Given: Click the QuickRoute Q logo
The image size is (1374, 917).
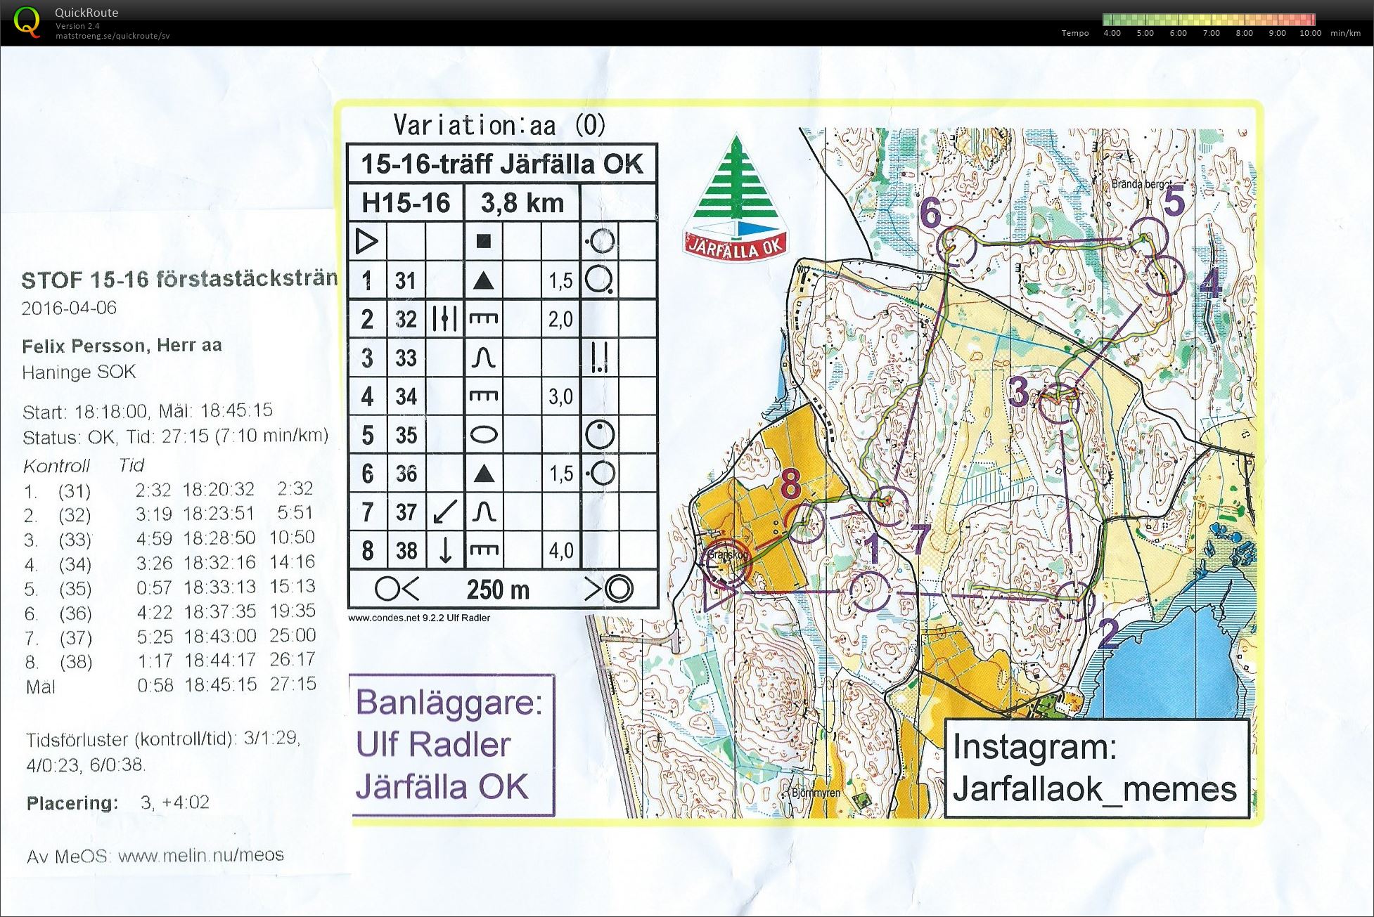Looking at the screenshot, I should (x=27, y=22).
